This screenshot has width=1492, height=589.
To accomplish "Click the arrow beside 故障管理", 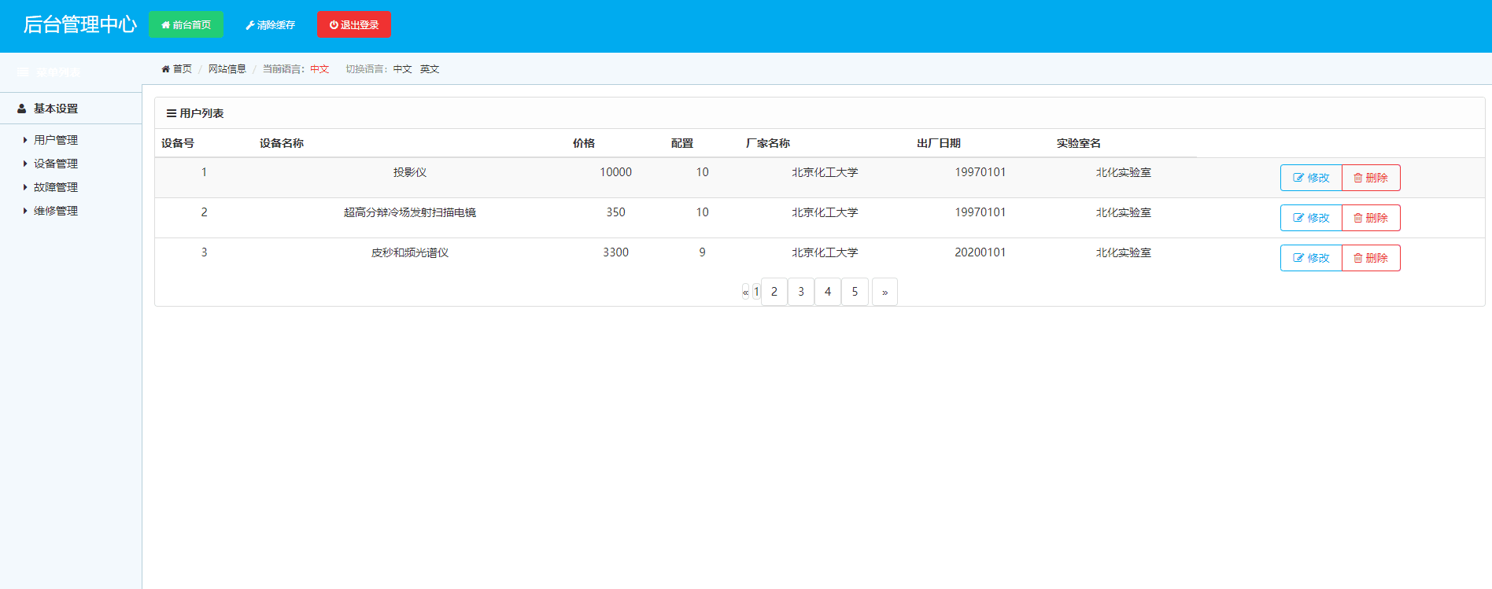I will tap(25, 187).
